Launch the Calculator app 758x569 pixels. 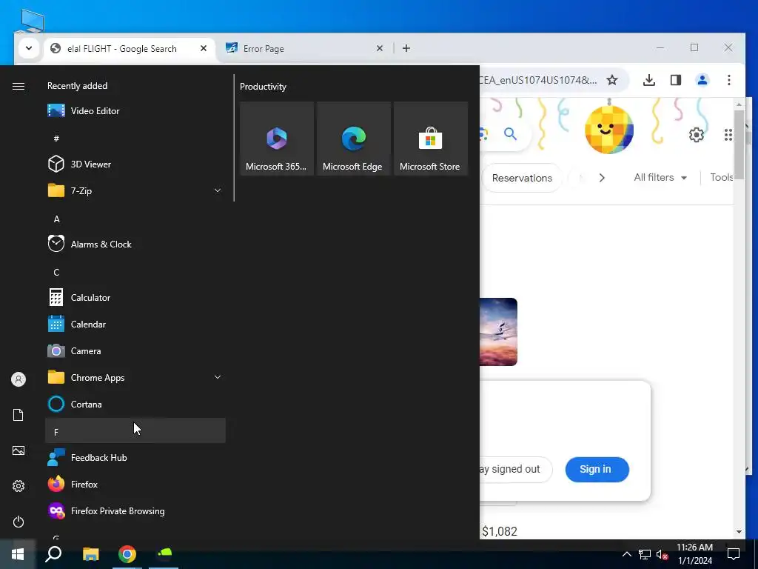pos(135,298)
